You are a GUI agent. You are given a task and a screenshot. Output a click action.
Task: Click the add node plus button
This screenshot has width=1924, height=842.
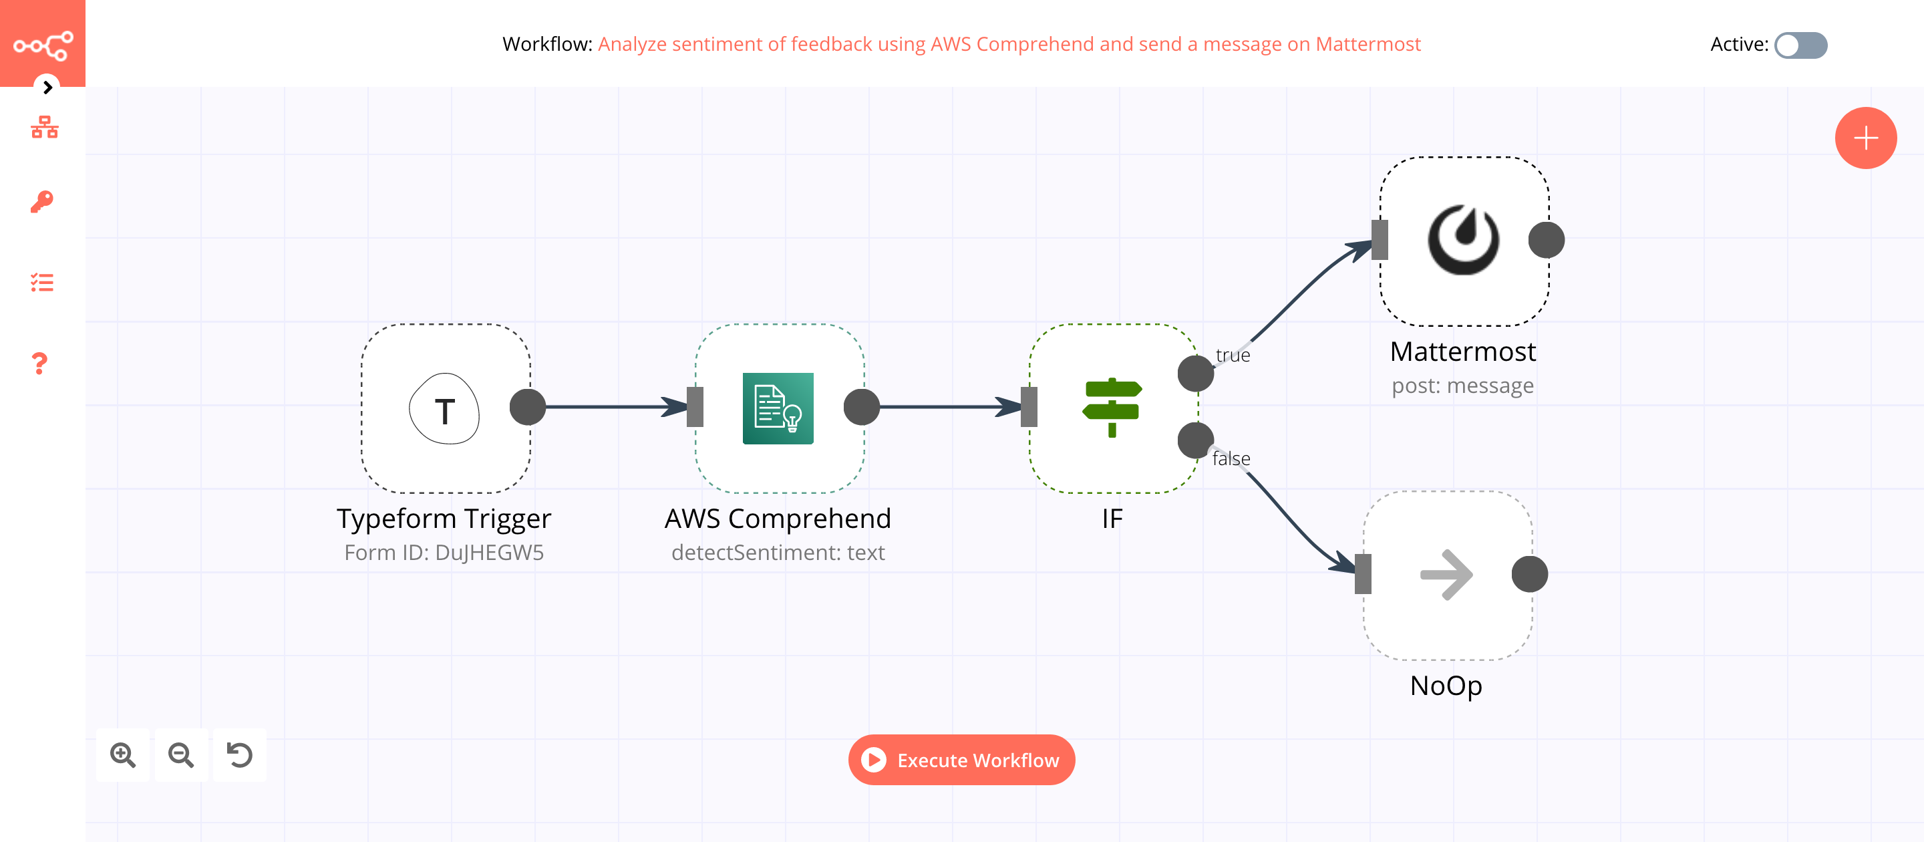[x=1864, y=136]
